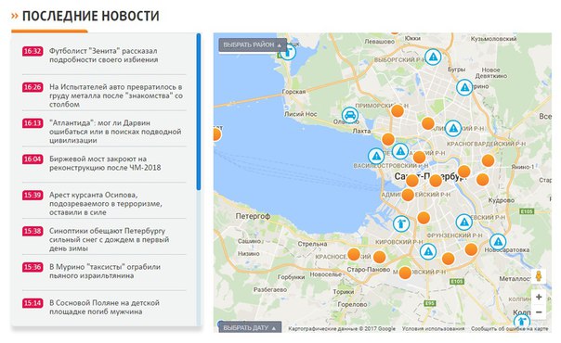Click the orange marker over Приморский р-н label
561x343 pixels.
(398, 111)
